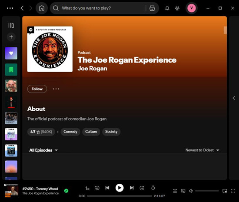
Task: Click now playing episode thumbnail
Action: (x=11, y=191)
